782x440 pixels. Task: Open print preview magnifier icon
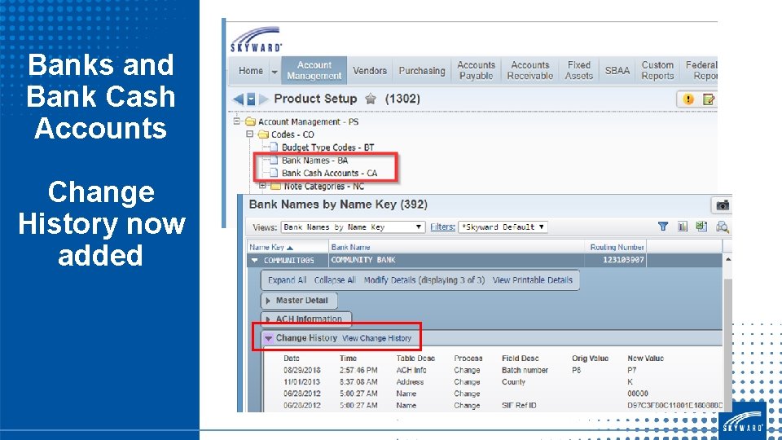(x=722, y=227)
